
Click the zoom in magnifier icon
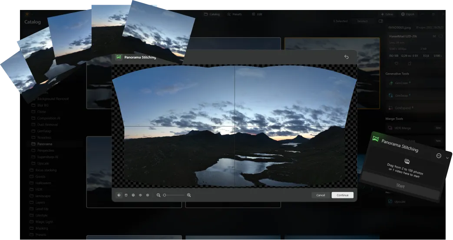[189, 195]
